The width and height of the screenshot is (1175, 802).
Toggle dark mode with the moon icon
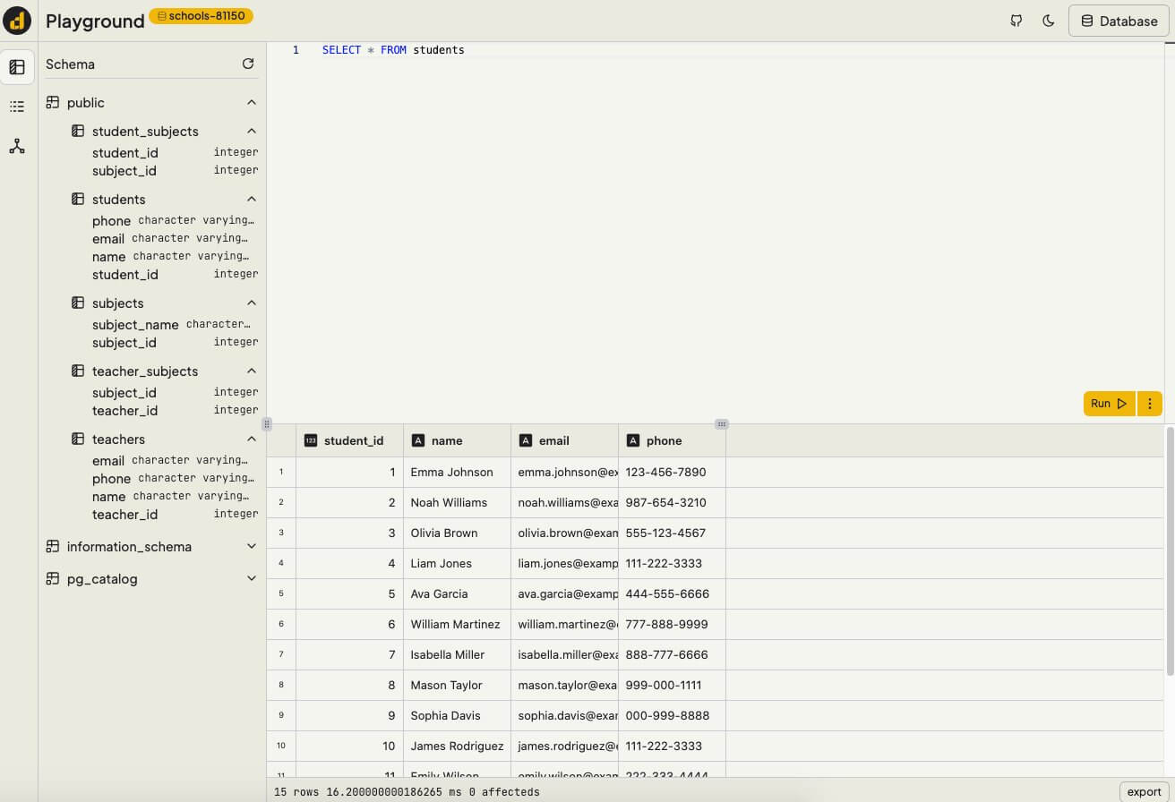click(1048, 21)
